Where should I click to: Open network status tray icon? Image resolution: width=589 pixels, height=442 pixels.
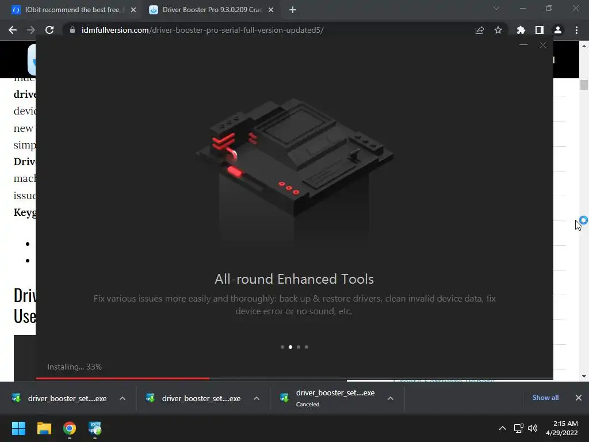[x=519, y=428]
